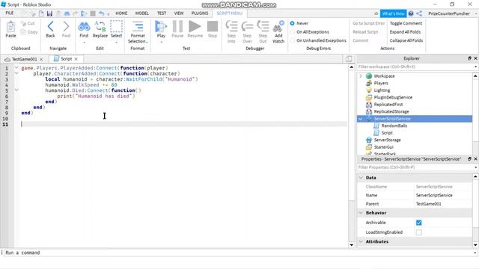The height and width of the screenshot is (269, 479).
Task: Click the Replace icon
Action: [x=100, y=26]
